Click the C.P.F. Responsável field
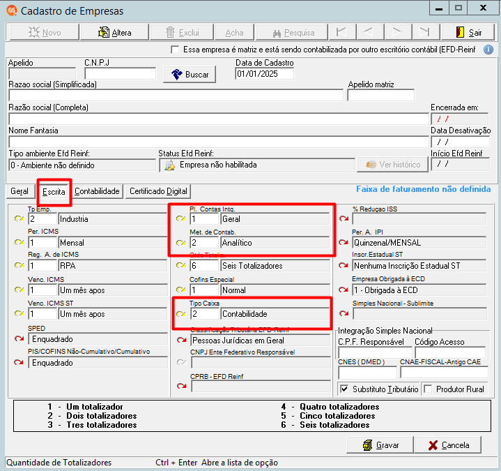Image resolution: width=501 pixels, height=471 pixels. pos(375,353)
